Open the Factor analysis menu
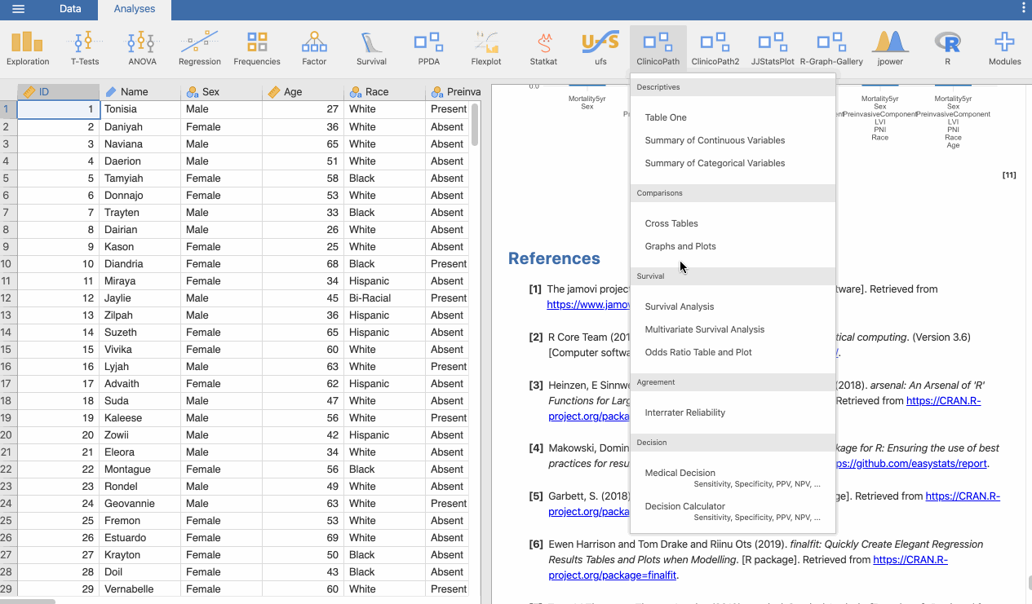Image resolution: width=1032 pixels, height=604 pixels. coord(314,48)
